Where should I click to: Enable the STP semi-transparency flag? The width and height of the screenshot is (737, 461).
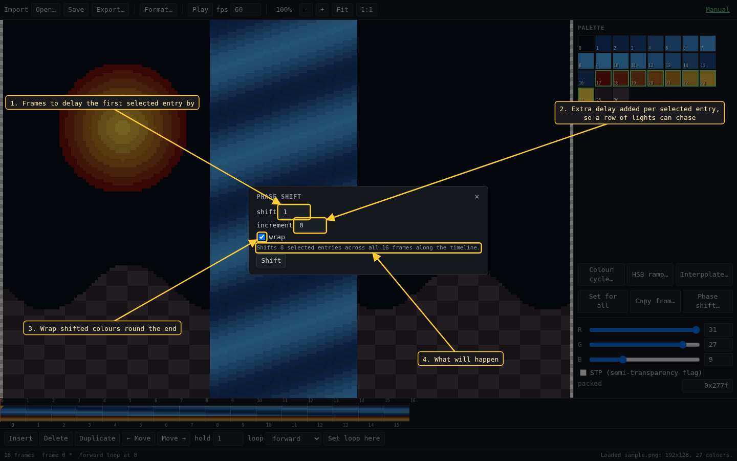pos(583,372)
